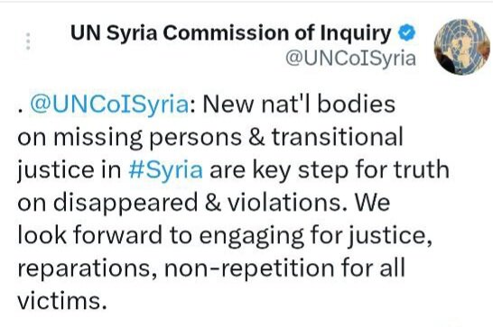Click the final word "victims." of the tweet
Image resolution: width=493 pixels, height=327 pixels.
click(x=62, y=301)
